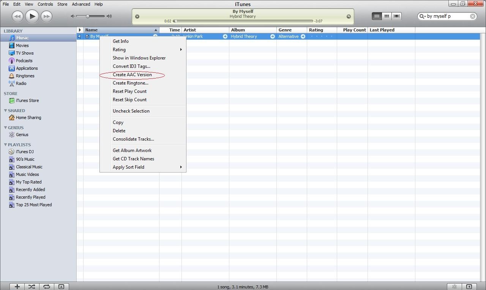Click the Play button
Viewport: 486px width, 290px height.
coord(32,16)
